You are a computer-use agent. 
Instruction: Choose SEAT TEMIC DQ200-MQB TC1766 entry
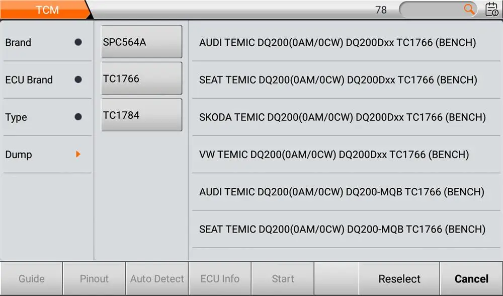click(x=346, y=229)
